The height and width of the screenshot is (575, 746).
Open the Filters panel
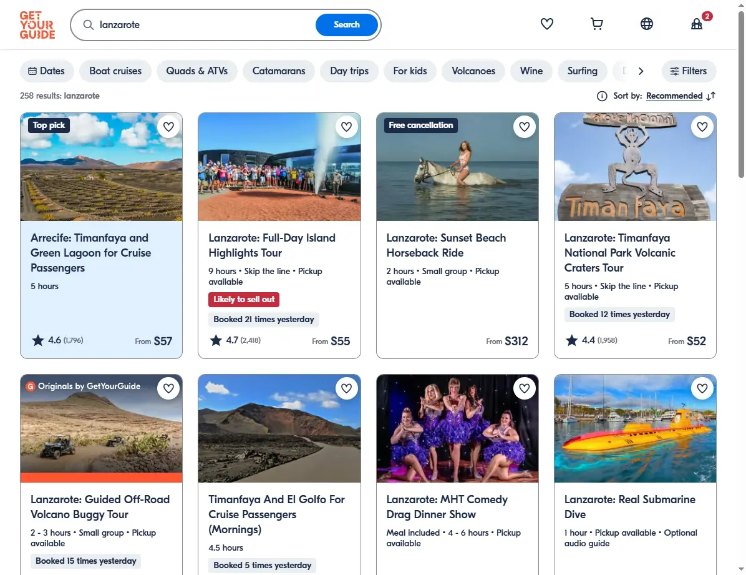(689, 71)
